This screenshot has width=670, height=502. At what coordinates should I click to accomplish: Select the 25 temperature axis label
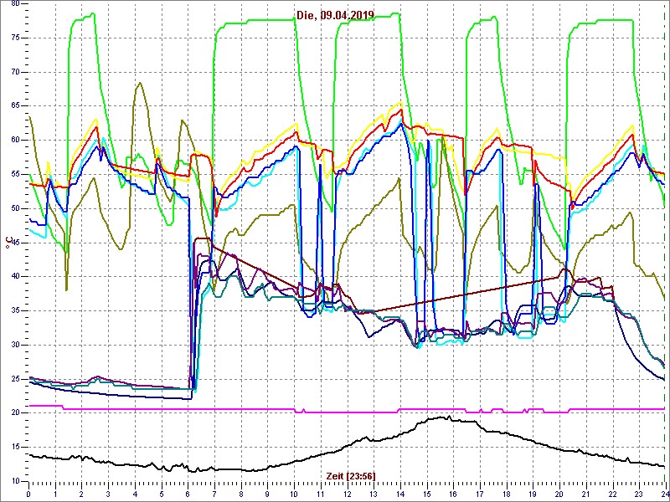pos(14,379)
